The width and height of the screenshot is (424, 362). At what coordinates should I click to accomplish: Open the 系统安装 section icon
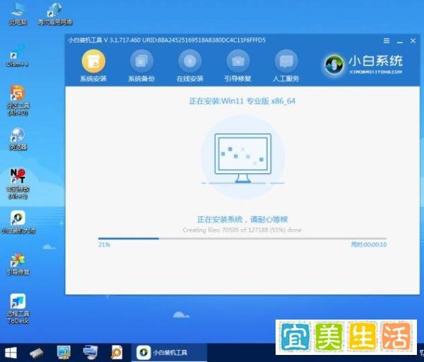[93, 62]
